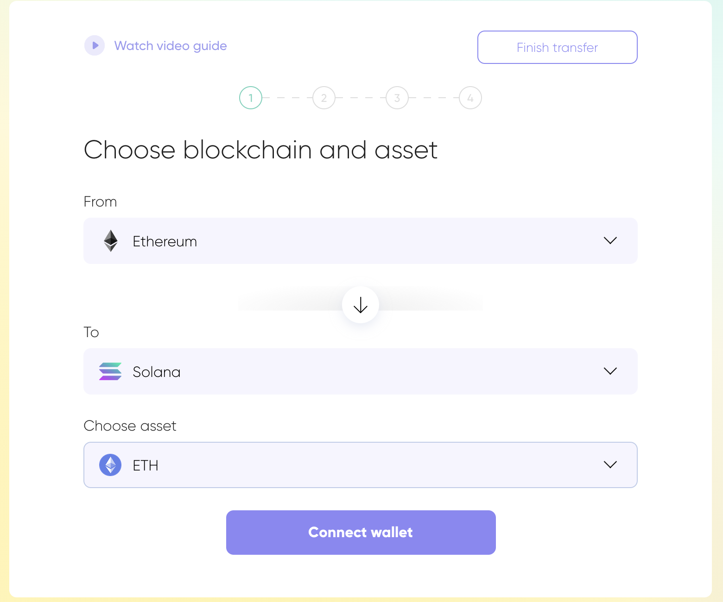
Task: Swap blockchains with the down arrow button
Action: click(x=361, y=305)
